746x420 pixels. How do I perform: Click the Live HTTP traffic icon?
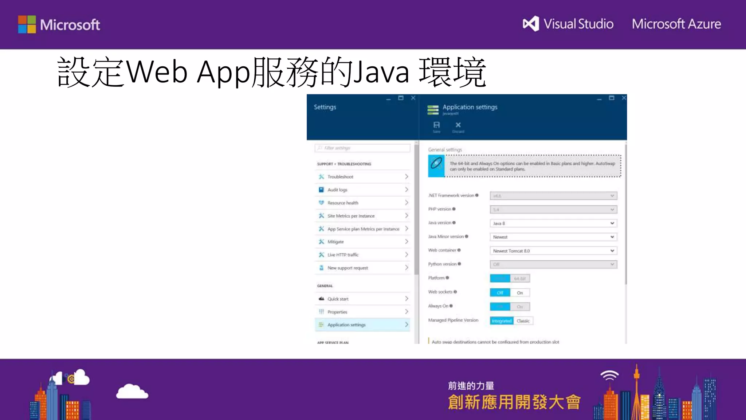click(x=321, y=255)
